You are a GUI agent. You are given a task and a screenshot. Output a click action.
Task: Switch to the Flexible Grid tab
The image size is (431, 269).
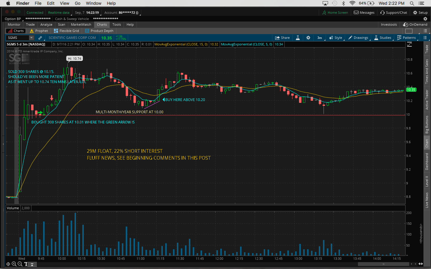(66, 31)
